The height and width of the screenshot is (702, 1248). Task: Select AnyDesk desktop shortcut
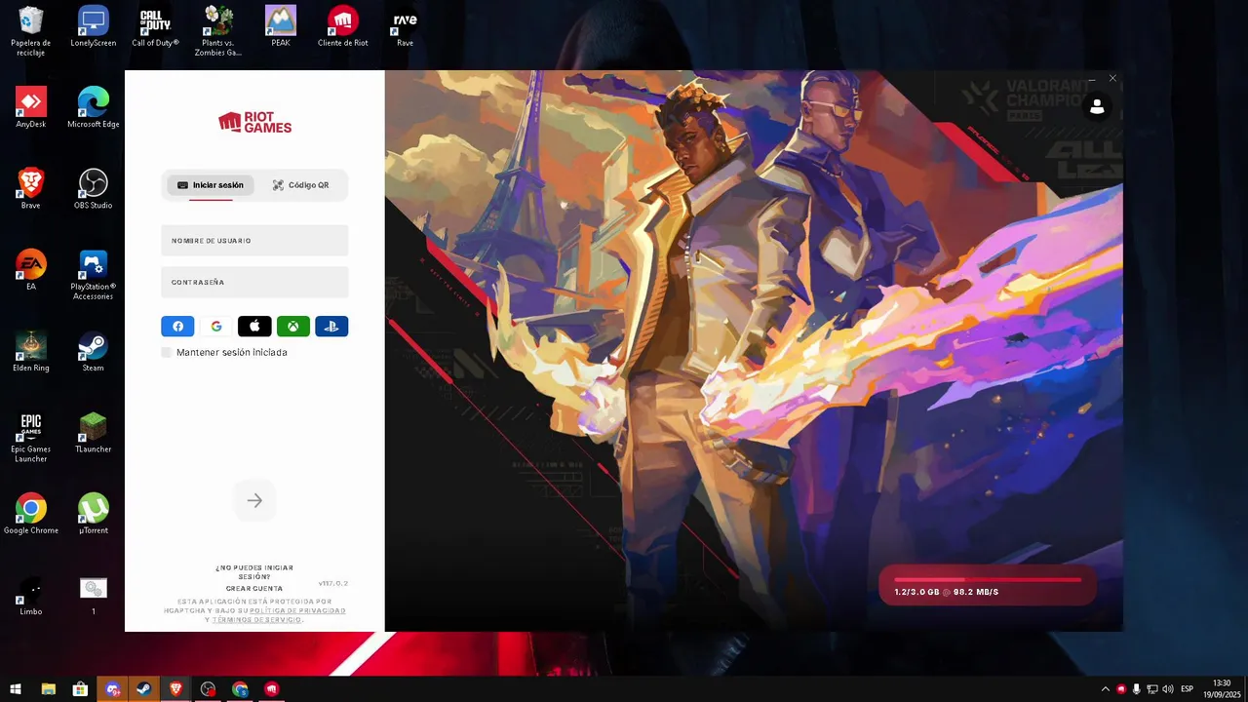point(31,107)
